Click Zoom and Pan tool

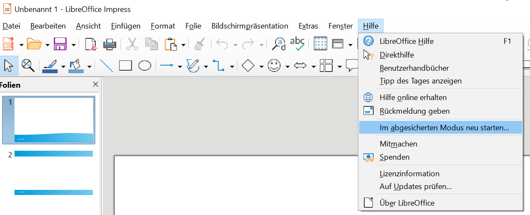pos(28,66)
